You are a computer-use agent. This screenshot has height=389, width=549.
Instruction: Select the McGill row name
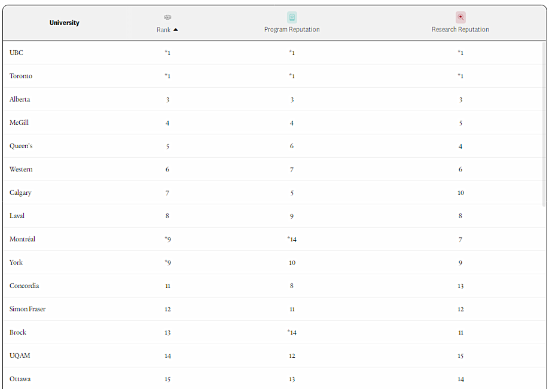(19, 122)
